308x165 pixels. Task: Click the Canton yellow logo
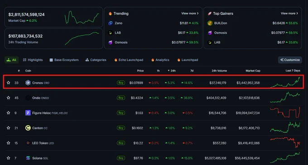point(28,128)
